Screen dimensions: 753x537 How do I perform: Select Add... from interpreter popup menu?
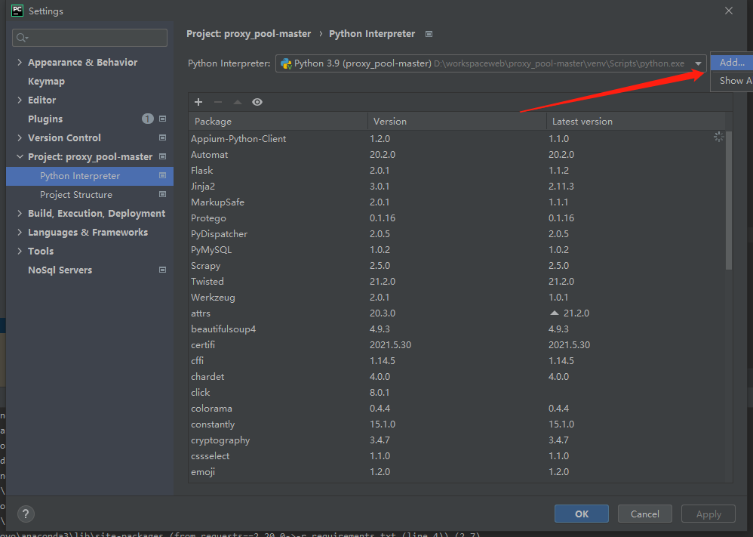tap(731, 63)
